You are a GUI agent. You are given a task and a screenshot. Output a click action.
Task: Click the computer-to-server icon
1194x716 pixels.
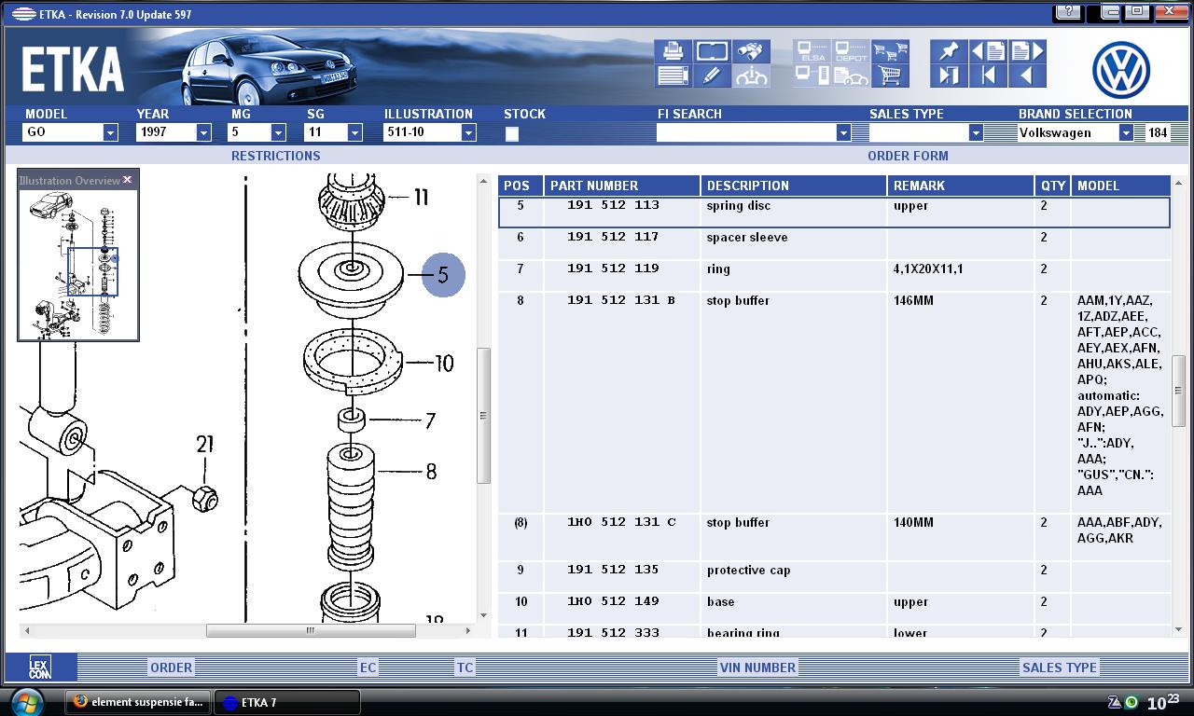811,76
